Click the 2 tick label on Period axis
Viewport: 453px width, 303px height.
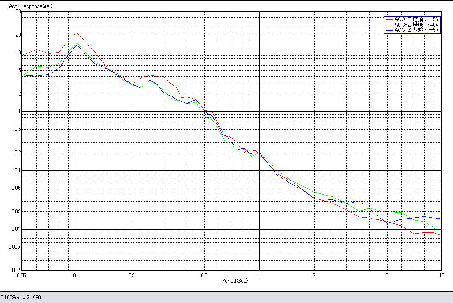point(314,275)
